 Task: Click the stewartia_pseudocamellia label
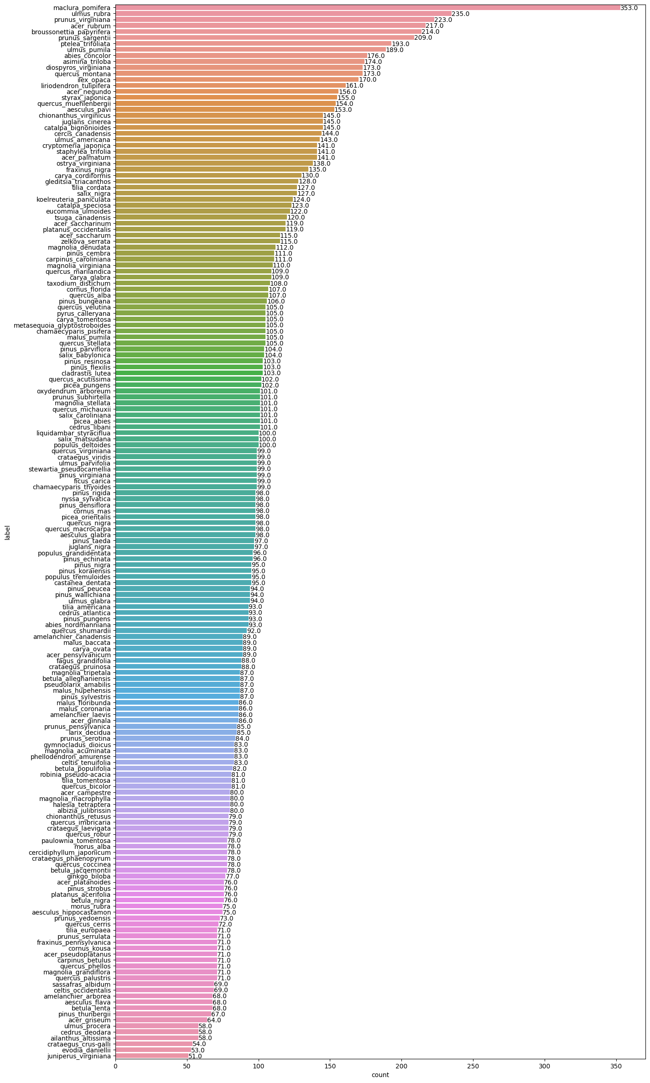pos(70,469)
